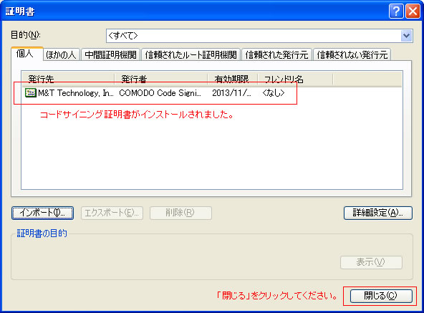This screenshot has width=424, height=313.
Task: Sort by the 発行先 column header
Action: (x=68, y=79)
